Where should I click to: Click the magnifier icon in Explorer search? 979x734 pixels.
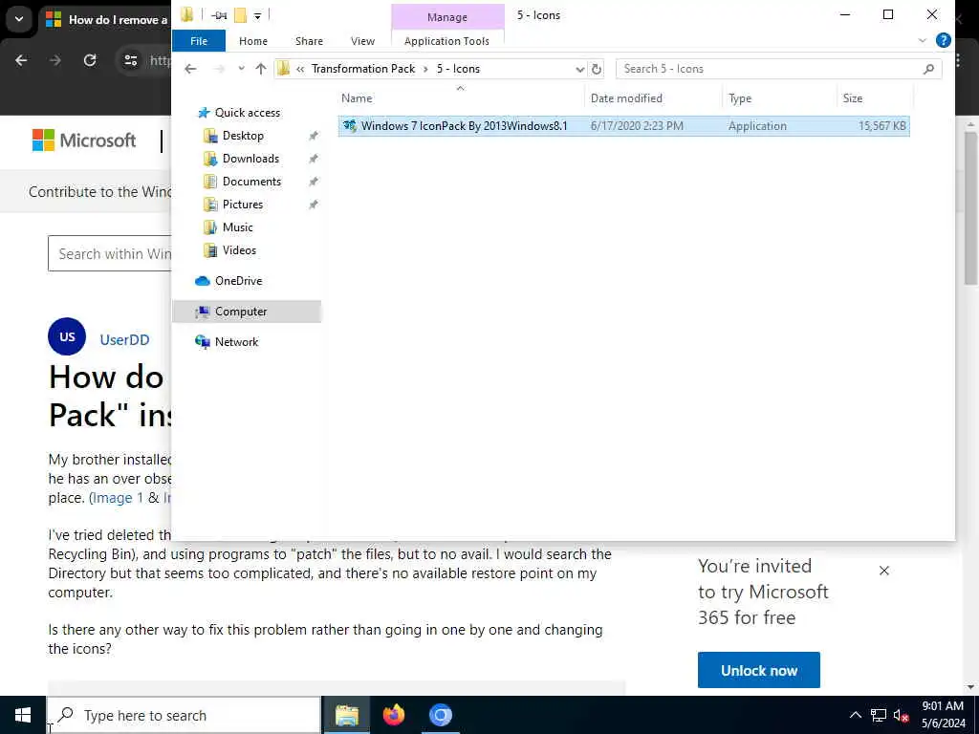click(928, 69)
